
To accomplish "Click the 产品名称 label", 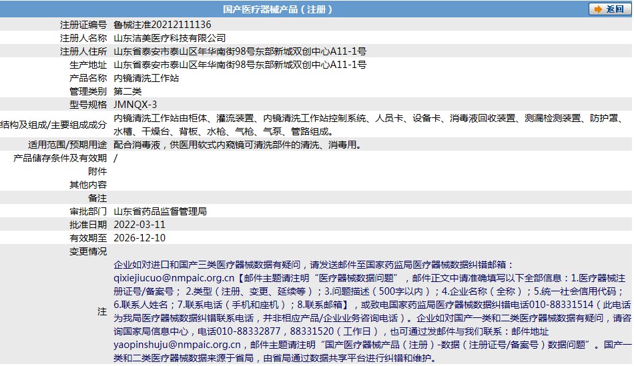I will tap(88, 78).
